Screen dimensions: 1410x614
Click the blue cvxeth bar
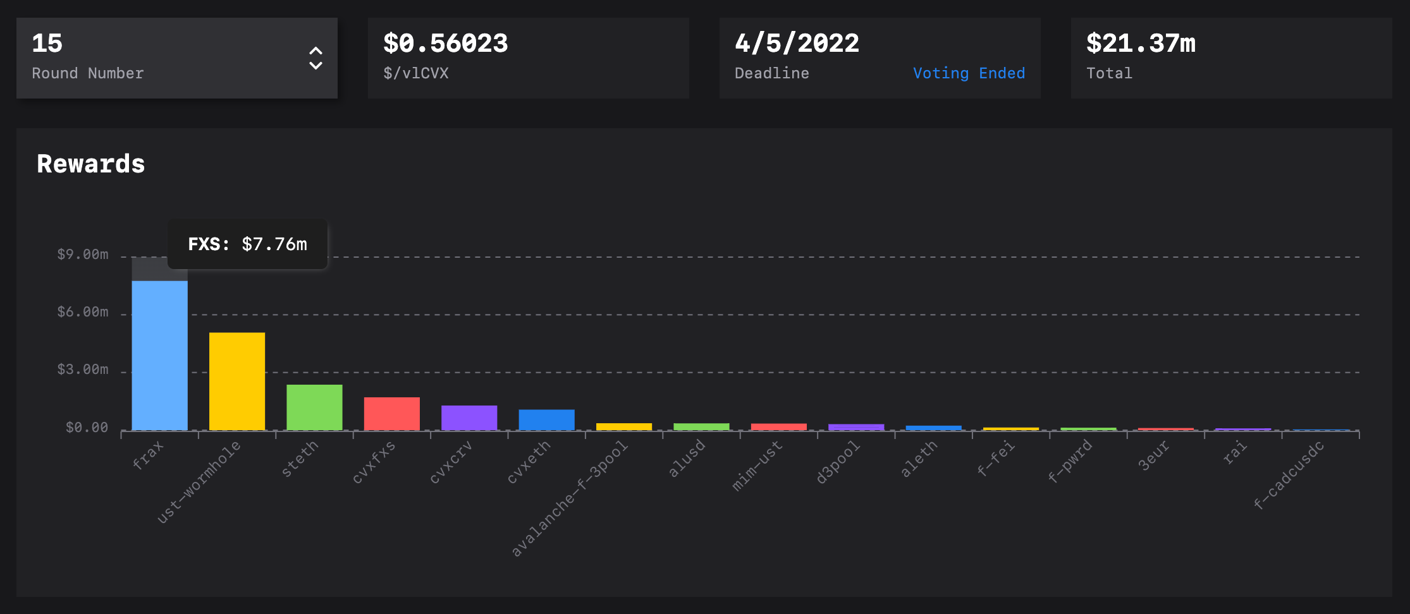[x=547, y=420]
